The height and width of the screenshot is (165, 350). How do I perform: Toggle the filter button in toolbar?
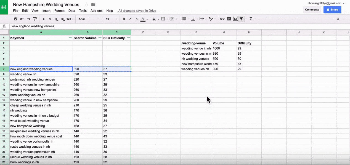242,19
